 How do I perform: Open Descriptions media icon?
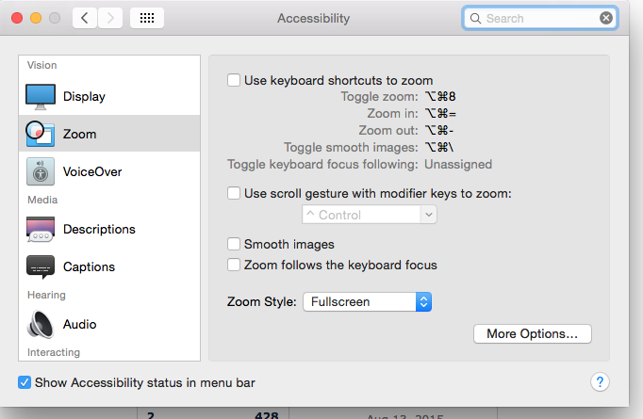click(41, 229)
